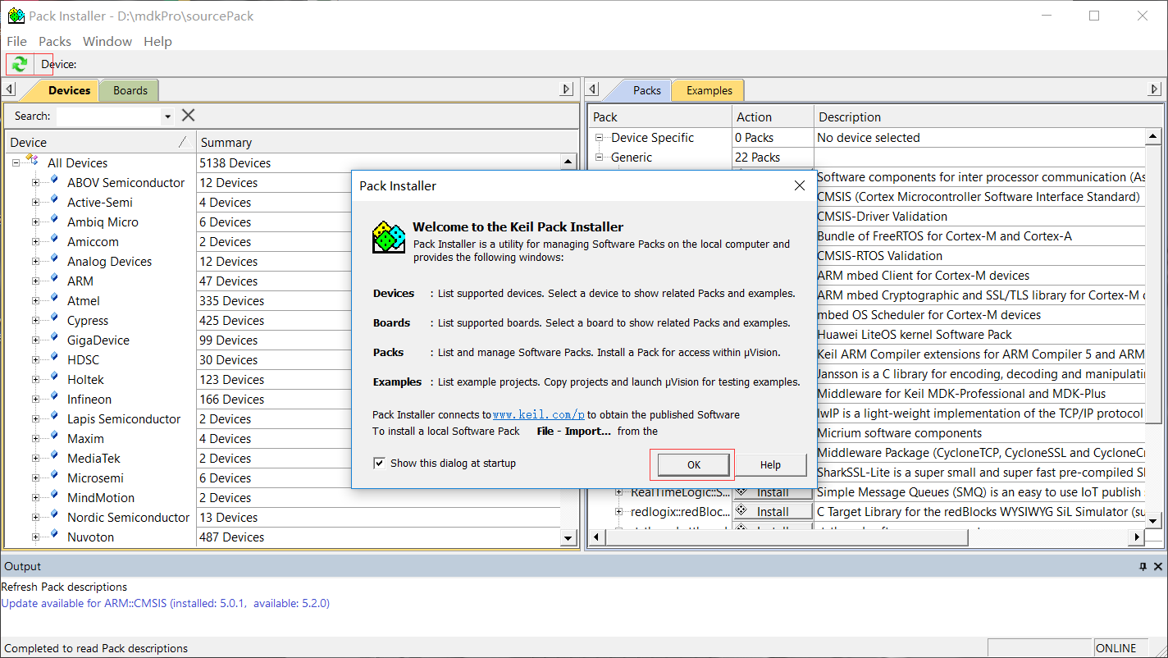Screen dimensions: 1168x658
Task: Click the green refresh pack descriptions icon
Action: coord(20,63)
